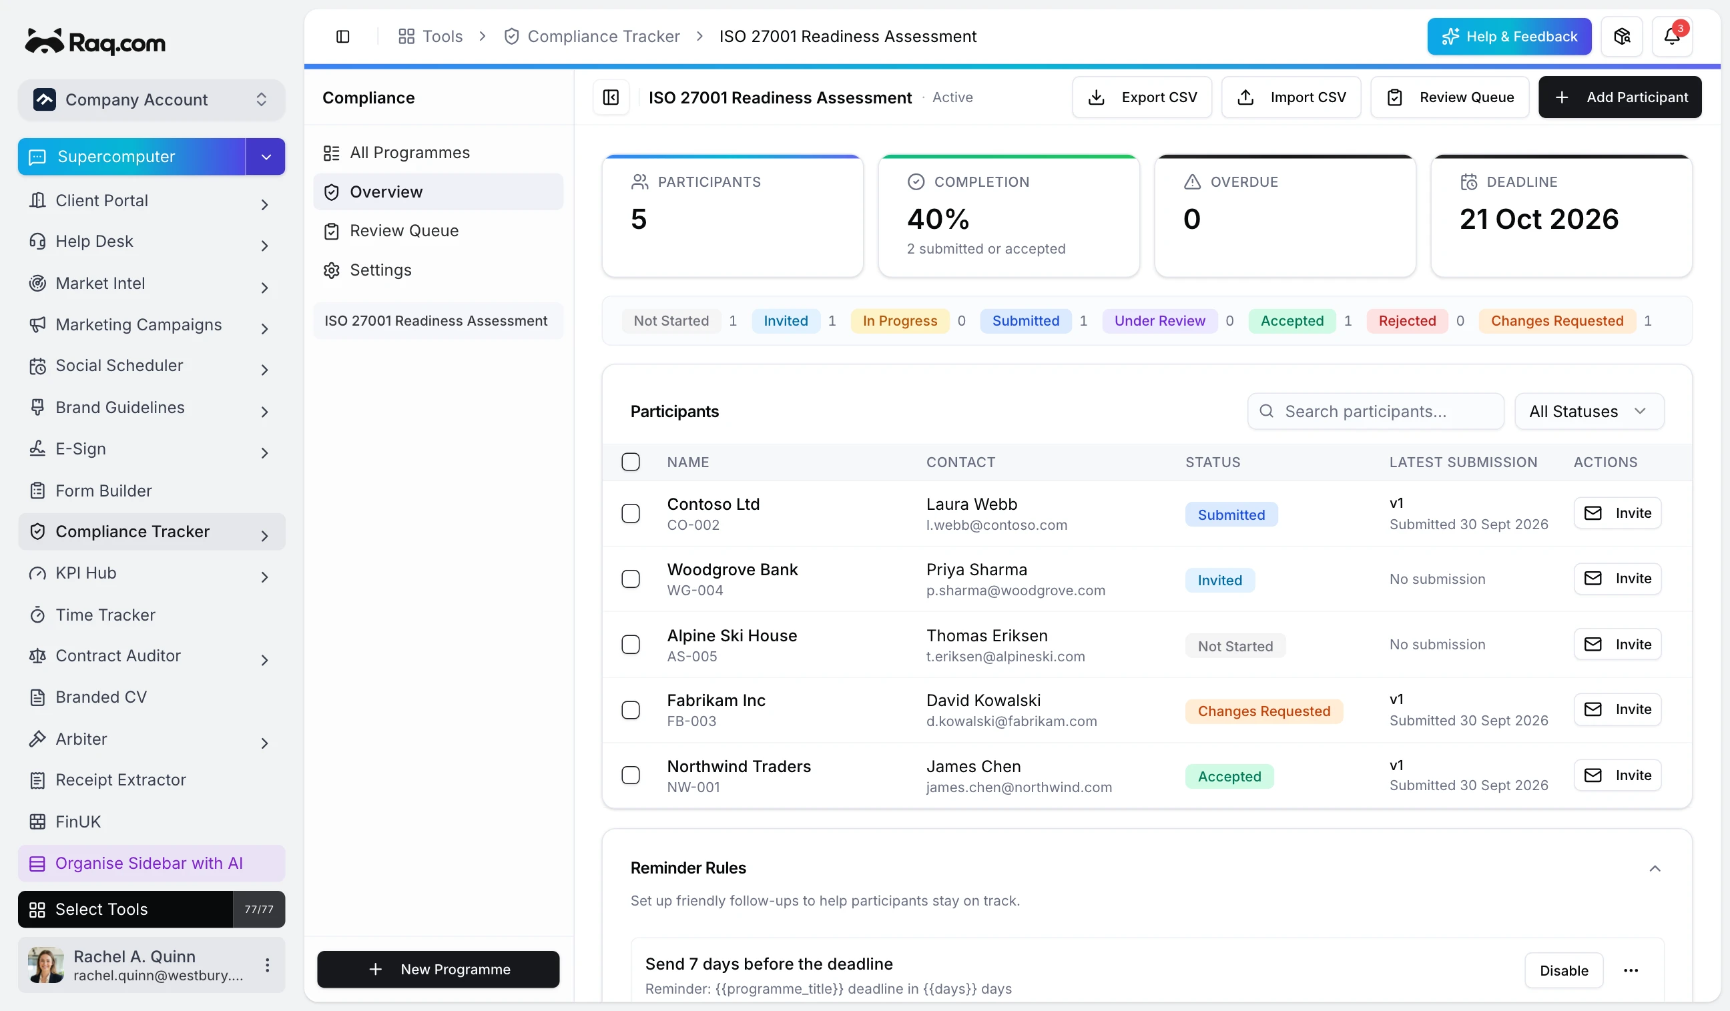Viewport: 1730px width, 1011px height.
Task: Open Form Builder in sidebar
Action: pyautogui.click(x=151, y=490)
